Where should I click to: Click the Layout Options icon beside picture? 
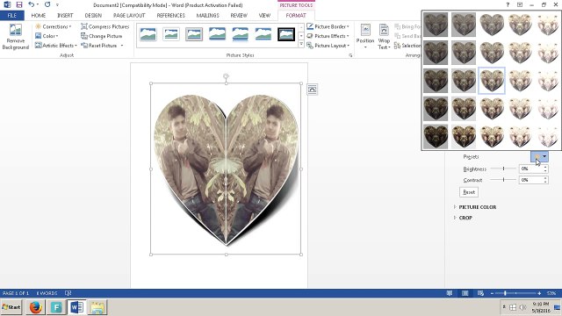313,90
